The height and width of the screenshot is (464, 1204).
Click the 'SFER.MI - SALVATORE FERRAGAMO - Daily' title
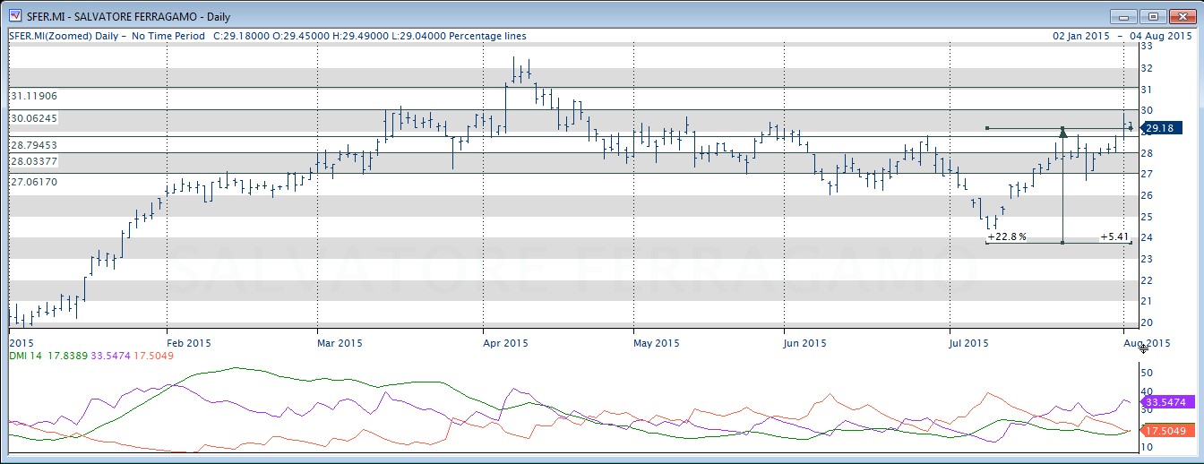coord(127,15)
